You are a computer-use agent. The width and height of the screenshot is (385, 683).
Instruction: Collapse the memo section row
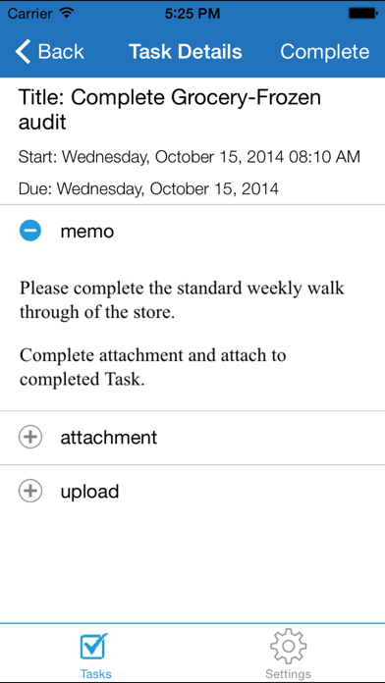pos(192,231)
